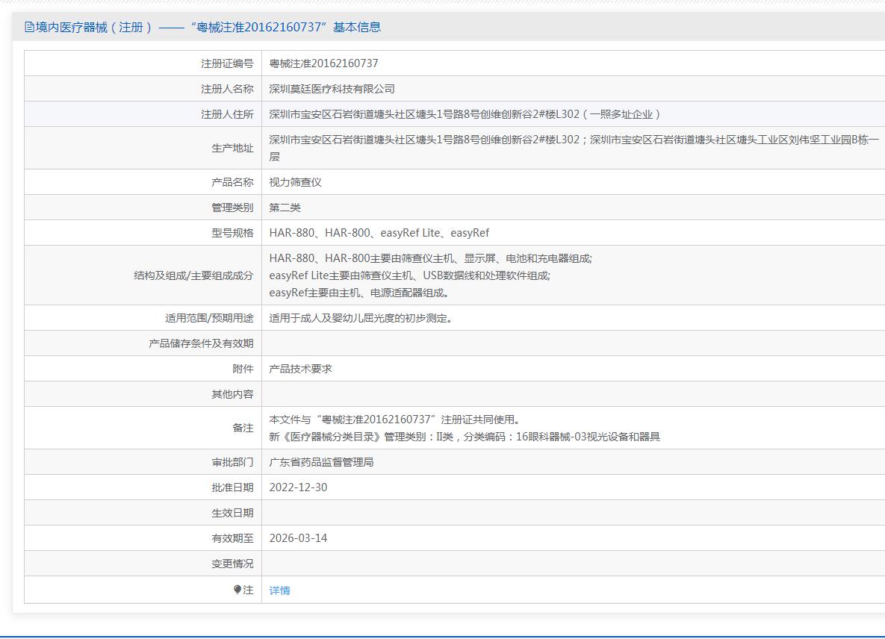The height and width of the screenshot is (639, 885).
Task: Click the document icon in the page header
Action: pos(29,28)
